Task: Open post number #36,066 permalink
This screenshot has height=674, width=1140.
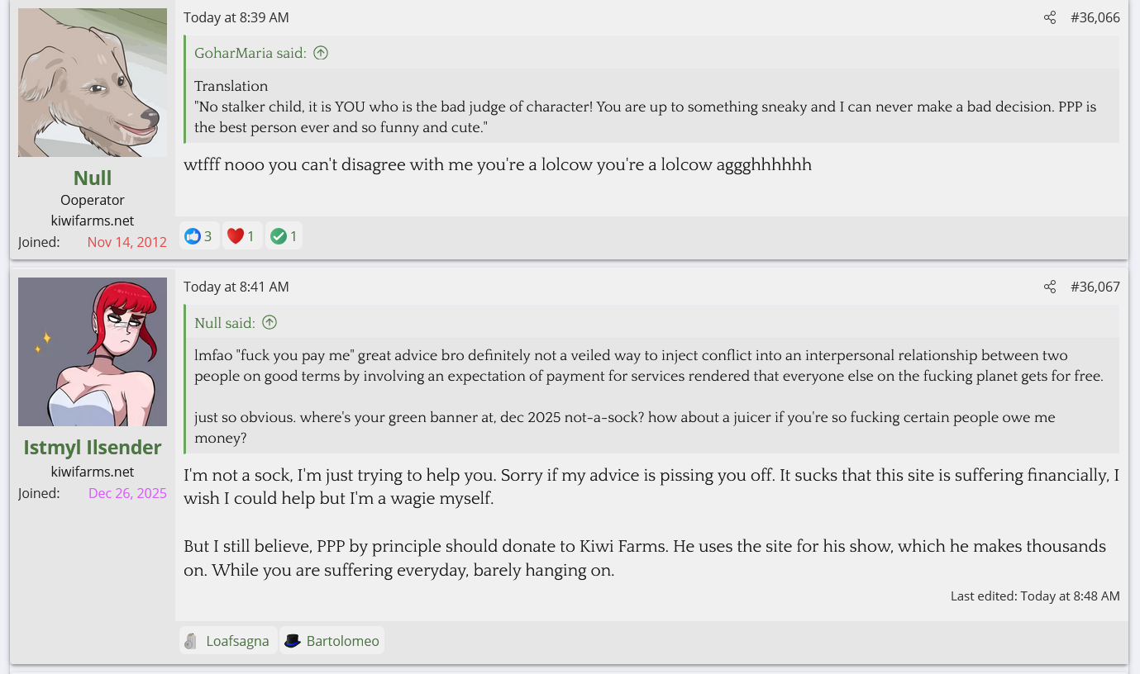Action: coord(1095,17)
